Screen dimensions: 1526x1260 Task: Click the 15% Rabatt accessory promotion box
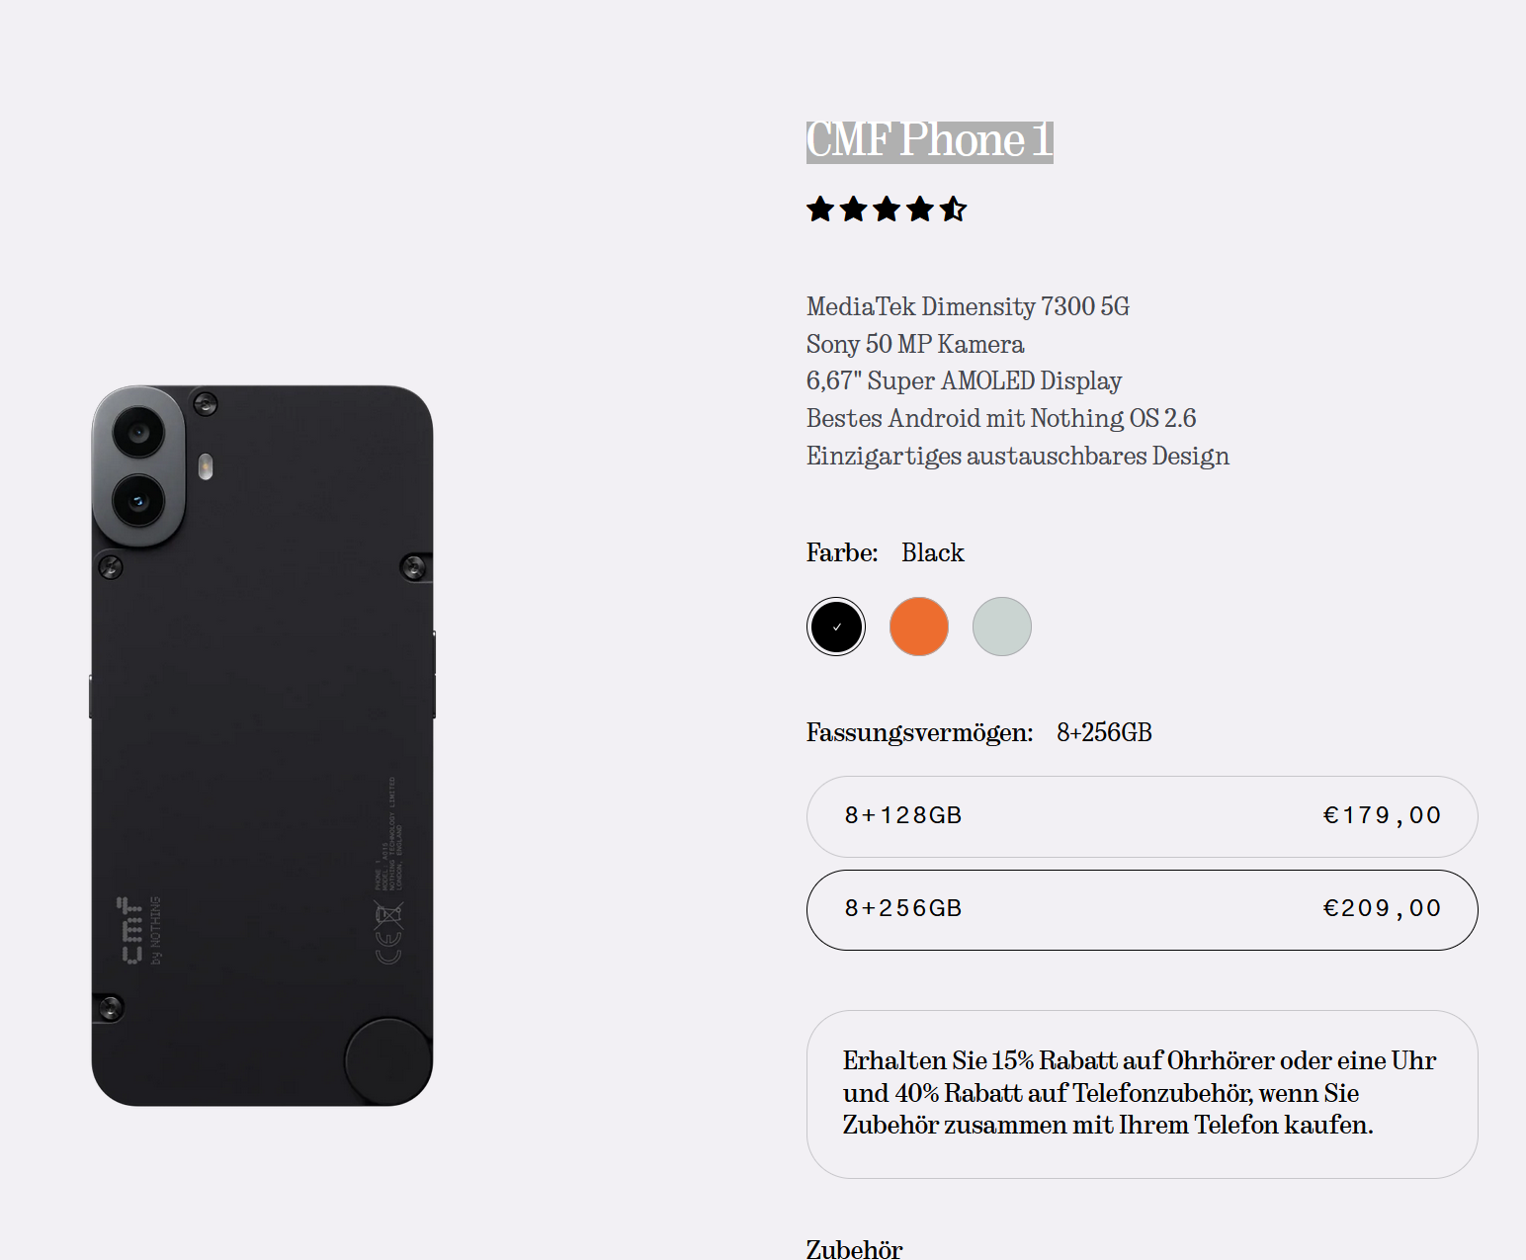[1143, 1094]
